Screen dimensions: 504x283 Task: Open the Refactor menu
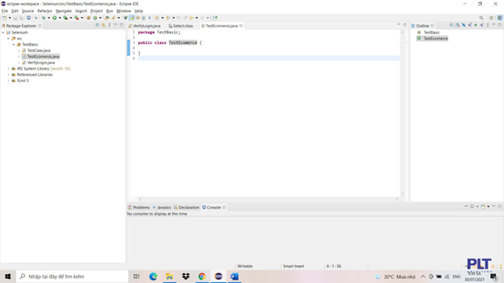[x=45, y=11]
